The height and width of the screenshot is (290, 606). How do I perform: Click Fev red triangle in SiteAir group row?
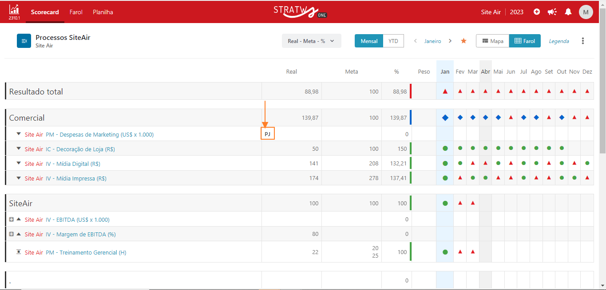pyautogui.click(x=460, y=203)
